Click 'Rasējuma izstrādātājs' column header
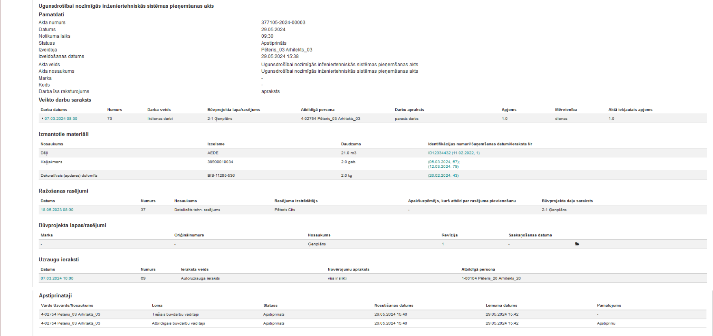This screenshot has height=336, width=713. point(296,201)
